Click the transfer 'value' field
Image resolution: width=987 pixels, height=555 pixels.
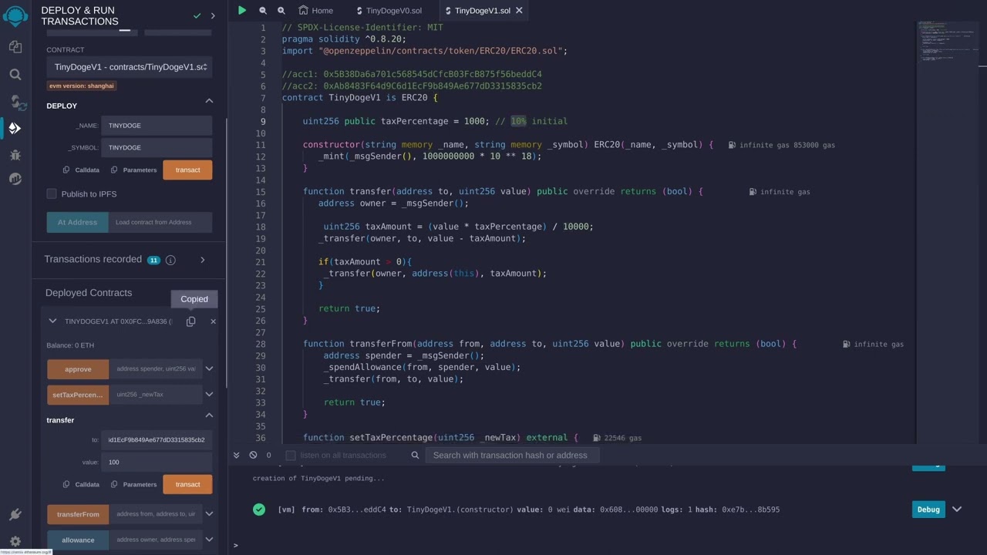pos(157,462)
